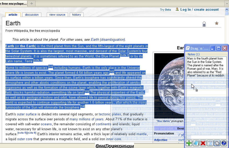Image resolution: width=229 pixels, height=148 pixels.
Task: Jump to reference [14]
Action: click(83, 106)
